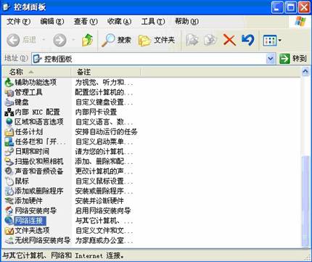This screenshot has width=312, height=262.
Task: Maximize the 控制面板 window
Action: tap(290, 7)
